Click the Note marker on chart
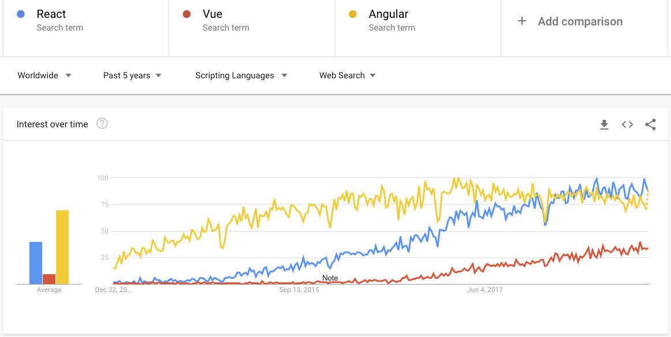Viewport: 671px width, 337px height. (330, 278)
